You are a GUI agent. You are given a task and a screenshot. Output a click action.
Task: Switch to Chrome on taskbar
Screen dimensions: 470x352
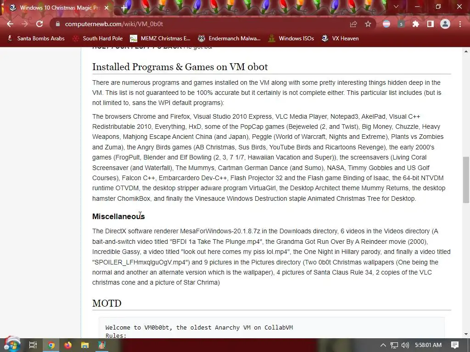[x=51, y=345]
